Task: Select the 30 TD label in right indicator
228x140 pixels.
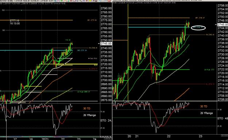Action: 204,106
